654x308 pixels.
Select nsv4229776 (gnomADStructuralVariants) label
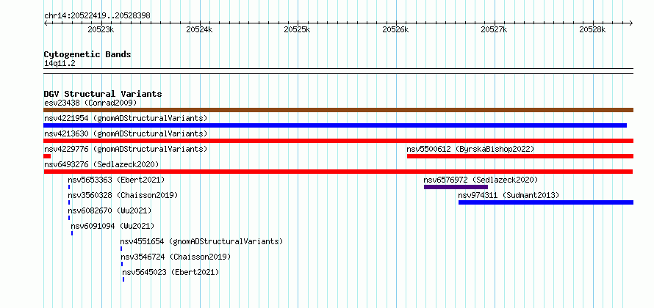126,149
